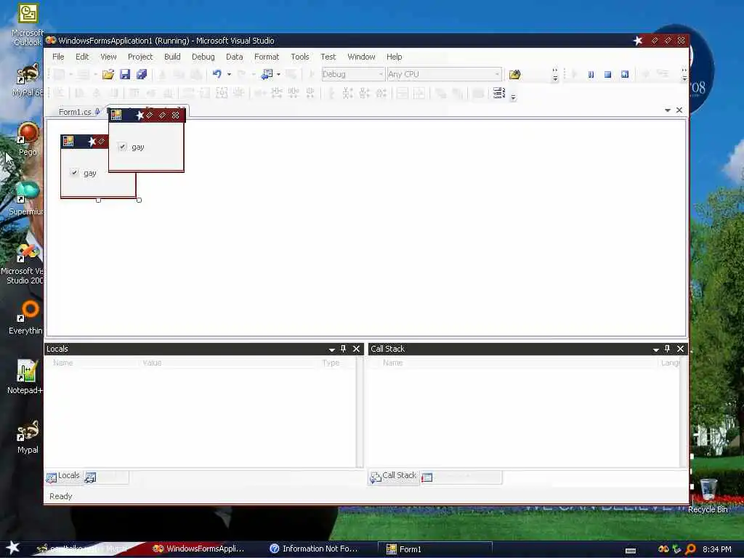Click the Increase Horizontal Spacing icon

277,93
